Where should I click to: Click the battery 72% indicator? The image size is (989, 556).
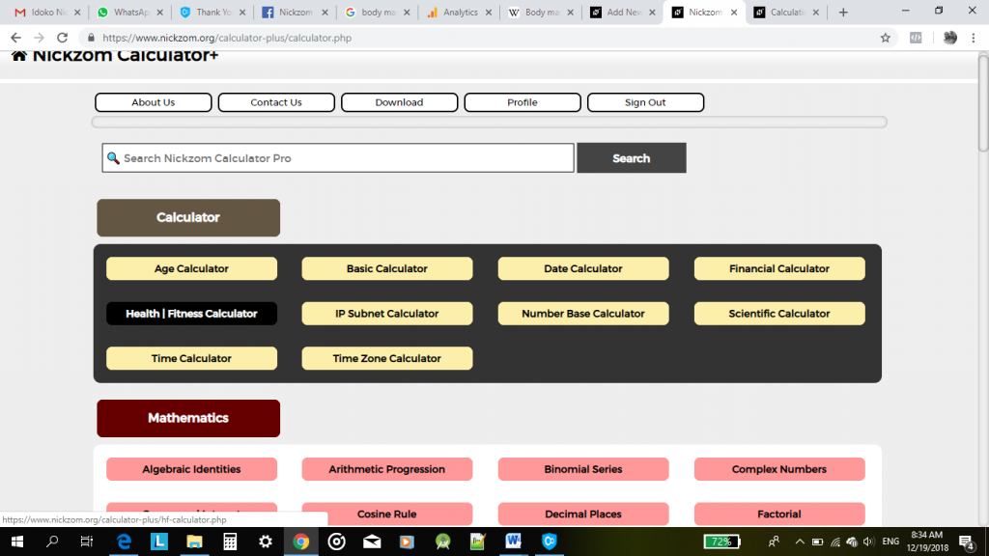(721, 542)
